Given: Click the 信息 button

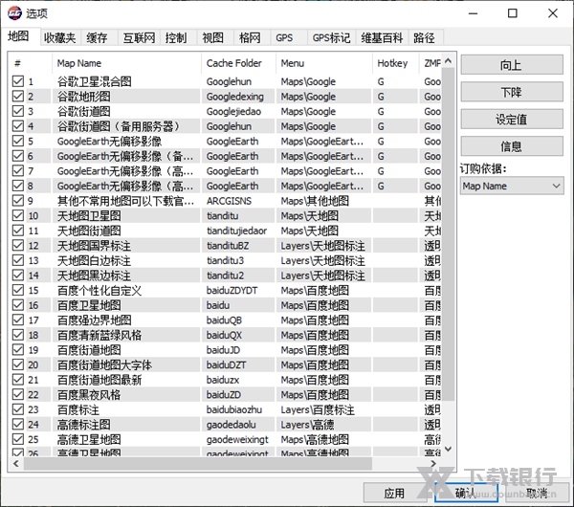Looking at the screenshot, I should pyautogui.click(x=512, y=146).
